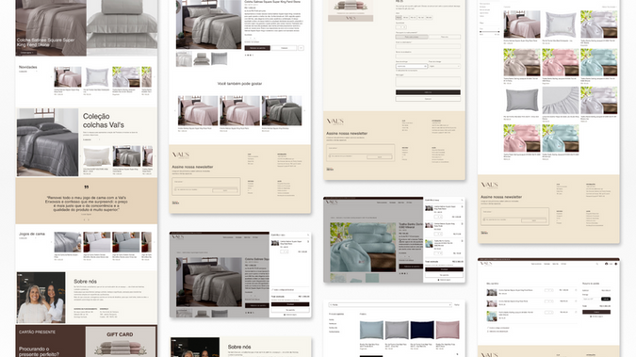Tick the newsletter consent checkbox in the gift card page footer

pyautogui.click(x=330, y=155)
